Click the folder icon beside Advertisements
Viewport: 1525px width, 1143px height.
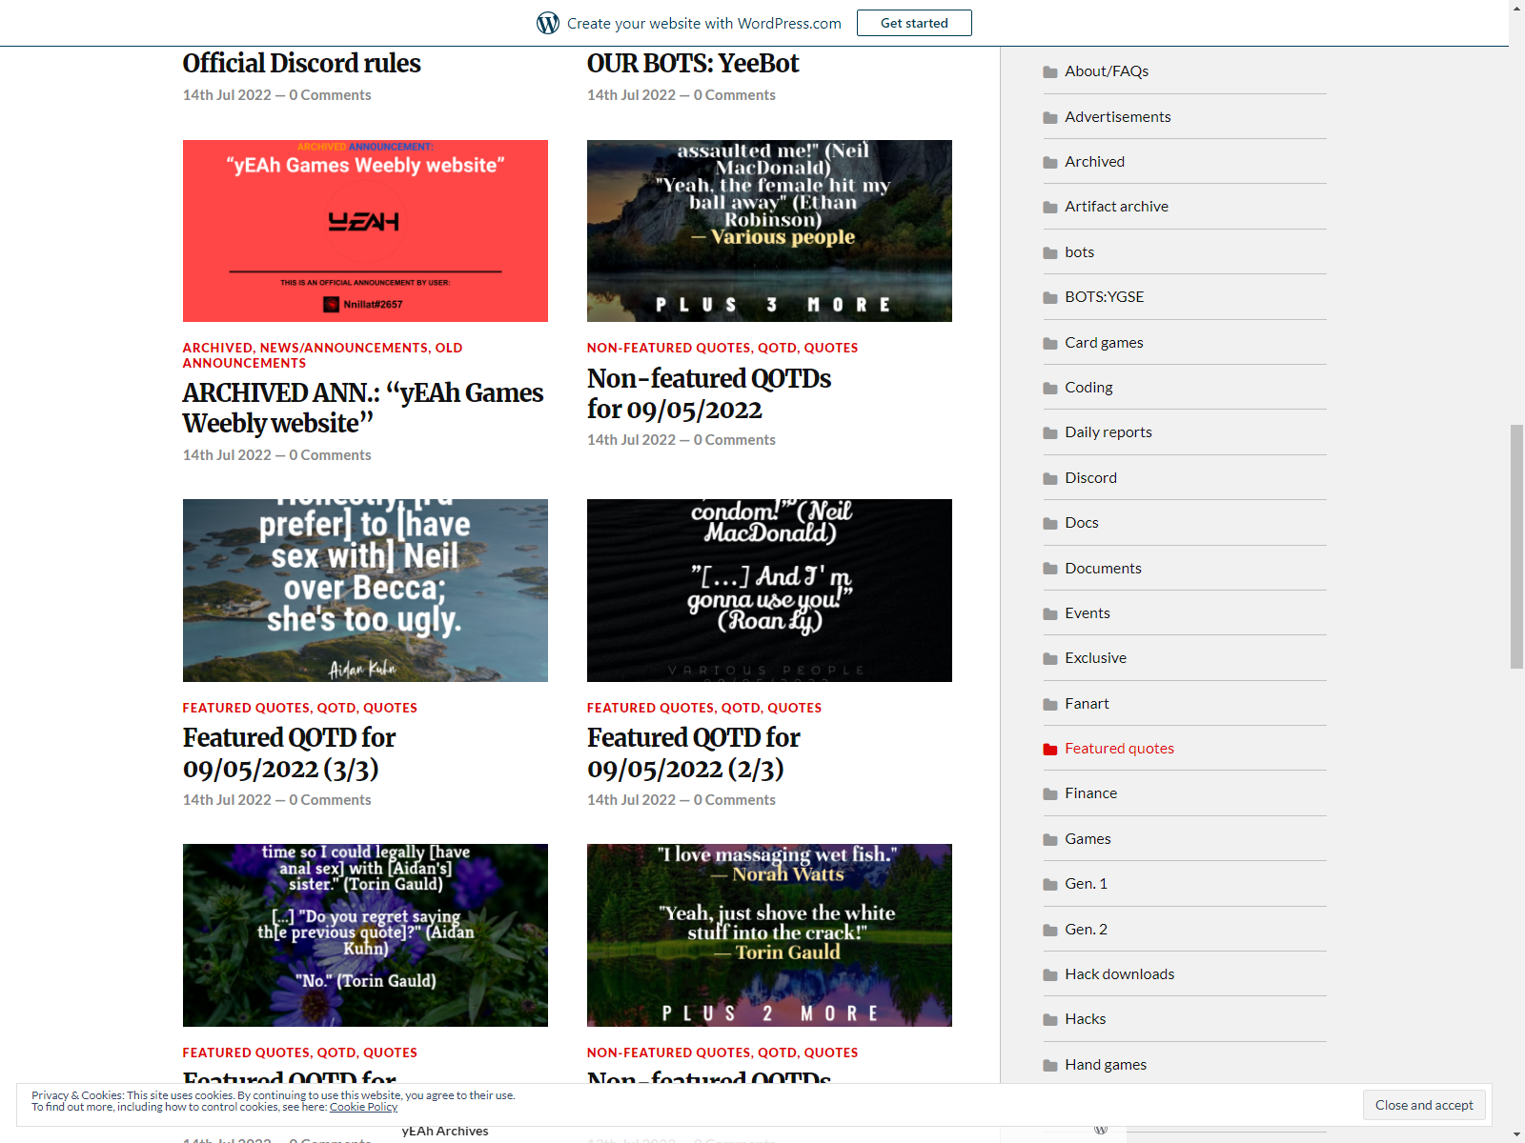coord(1050,118)
